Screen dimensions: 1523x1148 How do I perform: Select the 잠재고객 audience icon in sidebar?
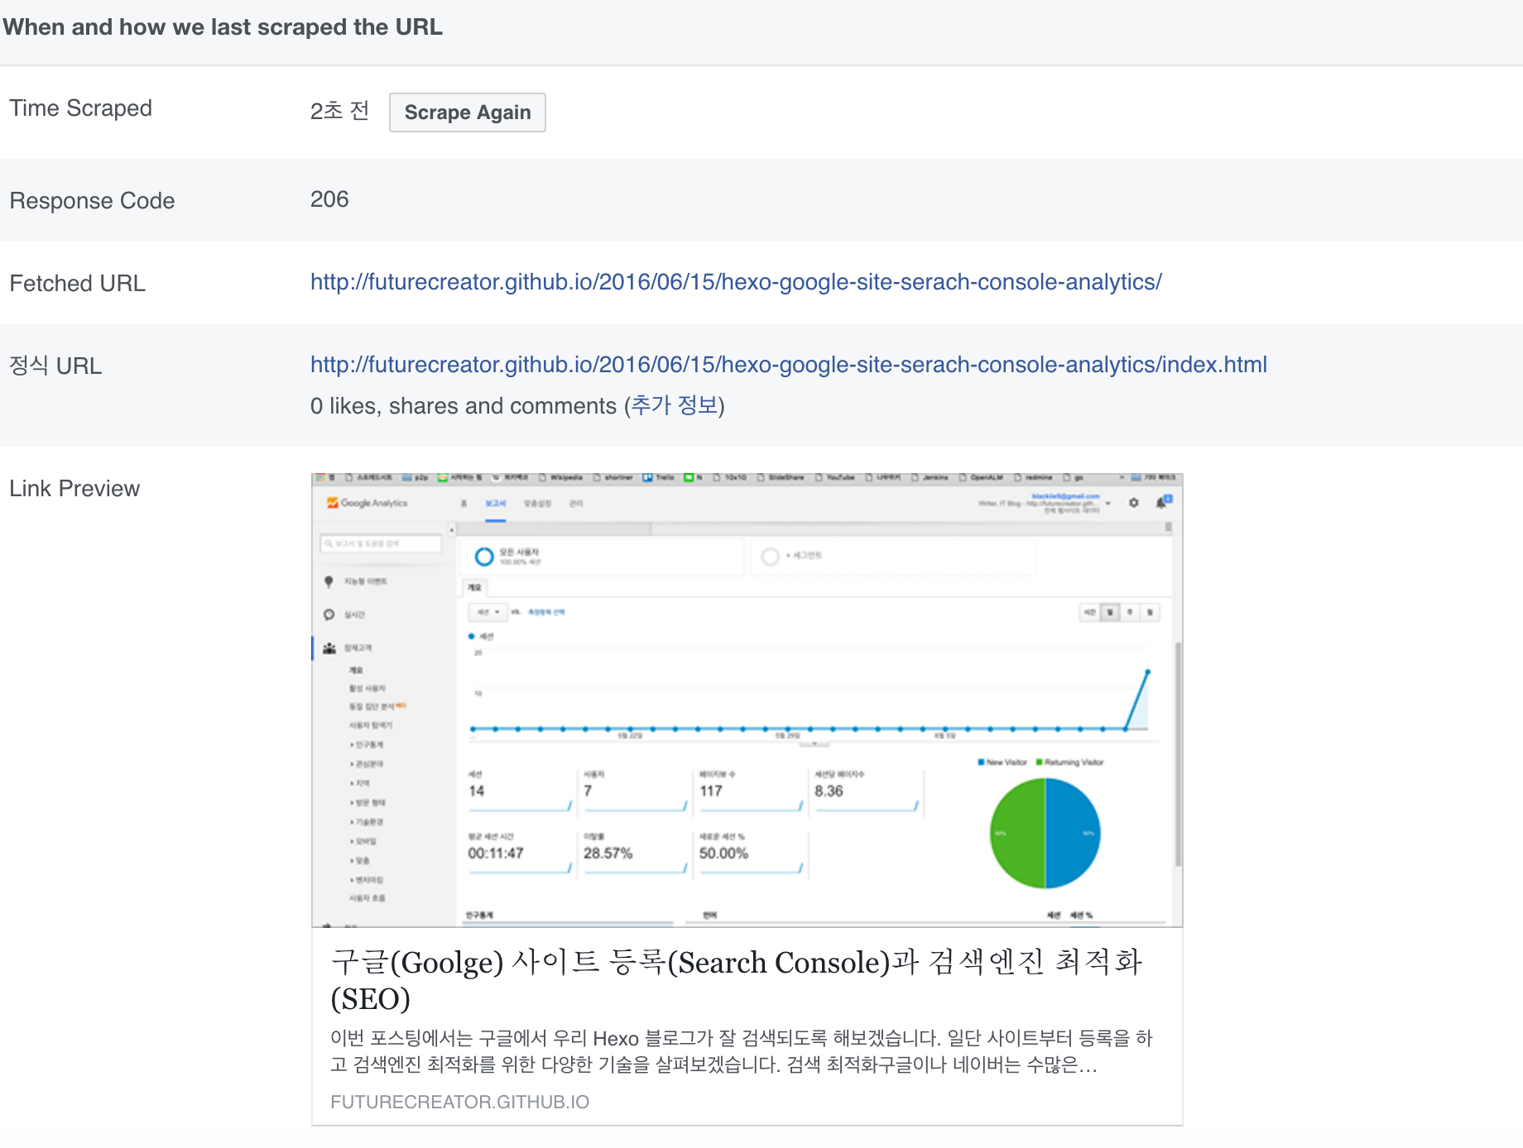[328, 647]
